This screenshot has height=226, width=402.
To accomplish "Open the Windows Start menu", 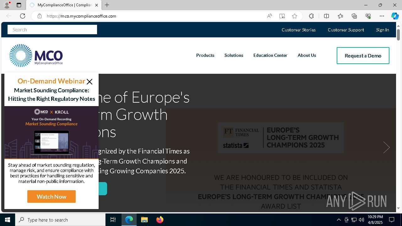I will click(x=8, y=220).
